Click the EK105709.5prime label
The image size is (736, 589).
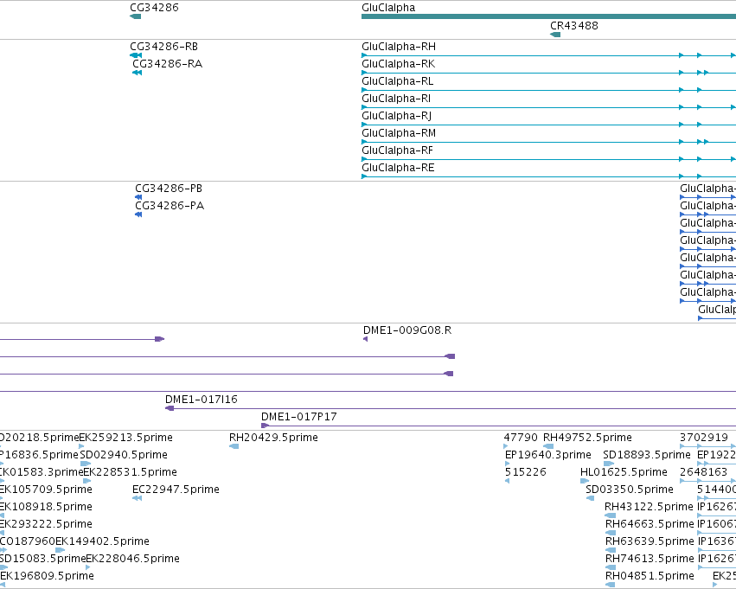tap(46, 490)
